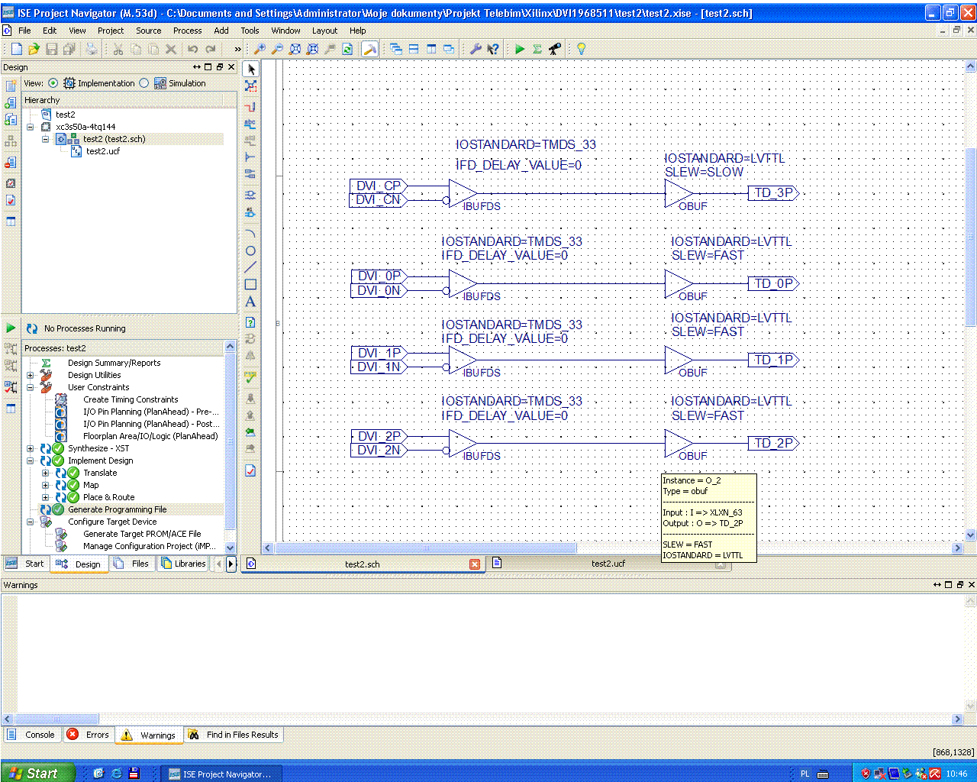Select the Draw Rectangle tool
The height and width of the screenshot is (782, 977).
250,284
